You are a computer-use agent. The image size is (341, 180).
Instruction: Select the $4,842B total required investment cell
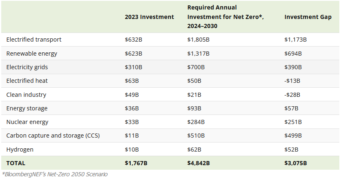click(x=199, y=163)
